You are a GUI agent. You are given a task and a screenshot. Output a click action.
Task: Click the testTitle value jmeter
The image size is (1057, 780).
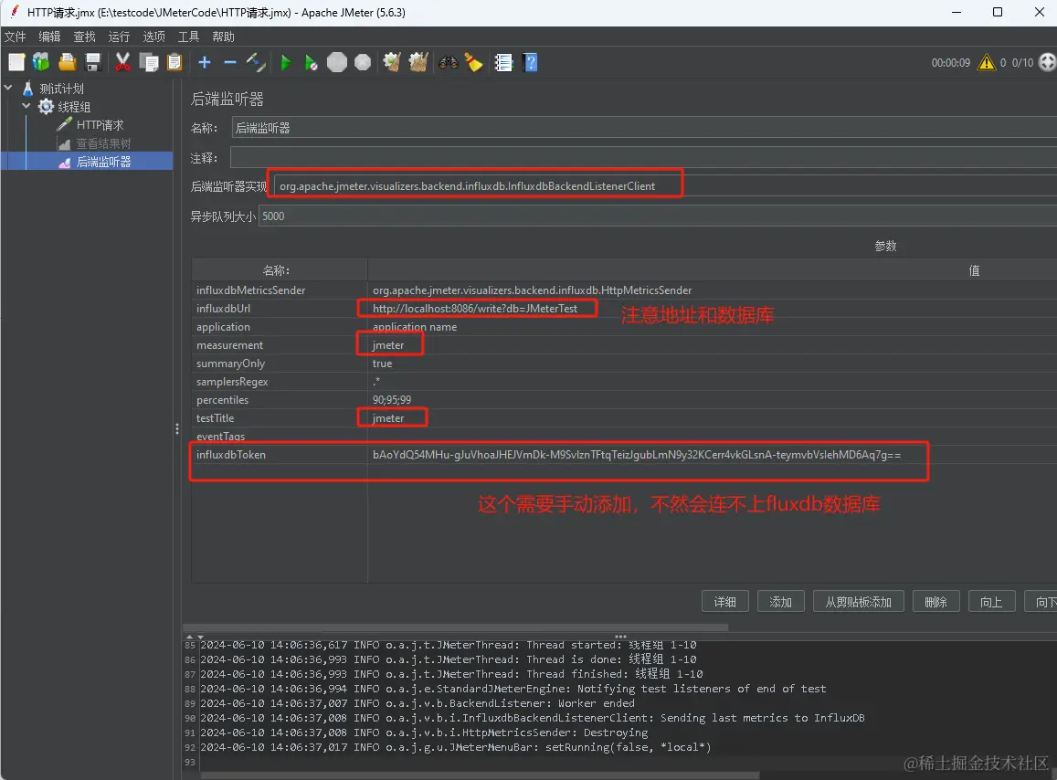pyautogui.click(x=712, y=418)
